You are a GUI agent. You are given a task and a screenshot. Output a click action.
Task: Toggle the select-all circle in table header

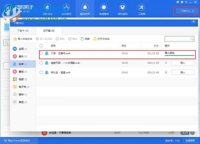[41, 46]
